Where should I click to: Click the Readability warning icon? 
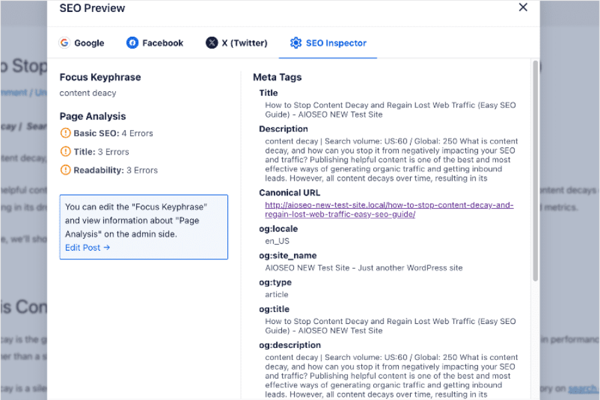[65, 170]
